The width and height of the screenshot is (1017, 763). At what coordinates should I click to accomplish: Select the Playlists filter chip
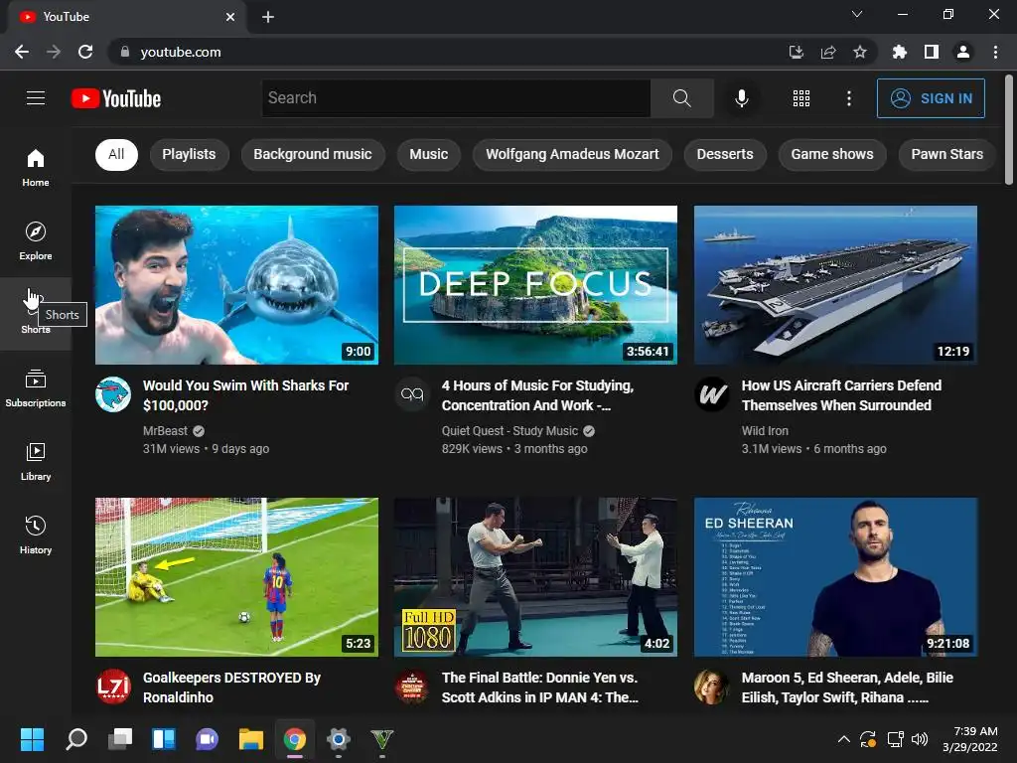click(x=189, y=154)
